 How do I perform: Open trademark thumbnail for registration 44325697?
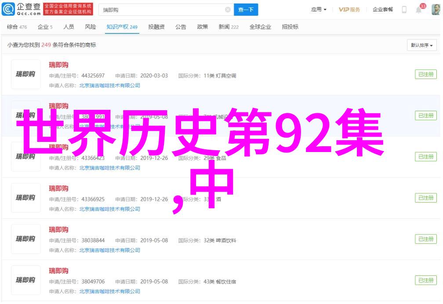coord(25,74)
